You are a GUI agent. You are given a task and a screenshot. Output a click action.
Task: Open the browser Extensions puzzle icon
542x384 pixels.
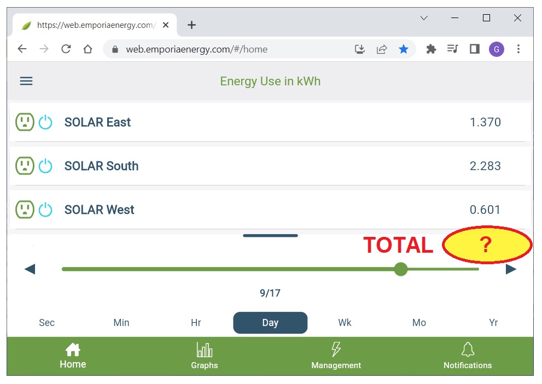click(431, 49)
